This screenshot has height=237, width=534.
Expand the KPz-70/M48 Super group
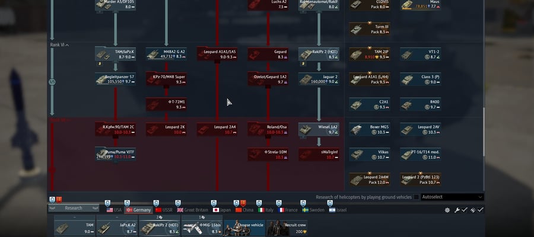click(166, 79)
